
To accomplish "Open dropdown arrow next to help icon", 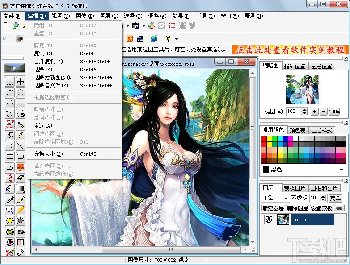I will 176,39.
